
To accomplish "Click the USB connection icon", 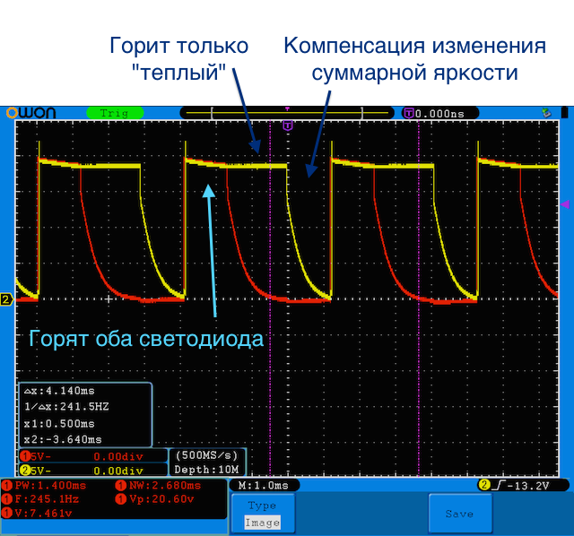I will (x=546, y=113).
